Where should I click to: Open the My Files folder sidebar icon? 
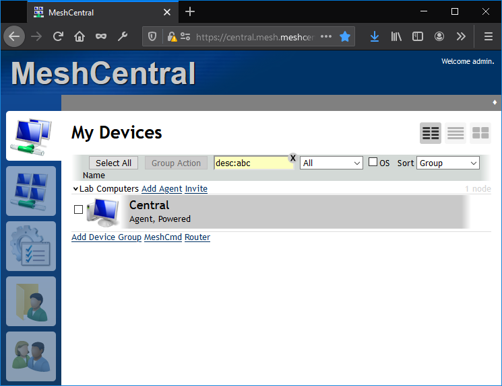31,301
